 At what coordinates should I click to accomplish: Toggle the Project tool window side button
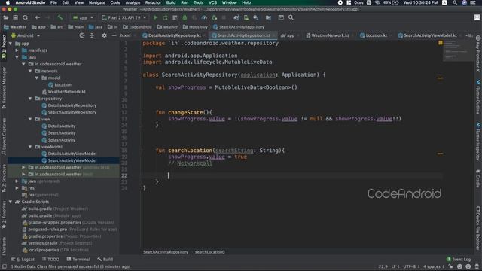point(4,47)
